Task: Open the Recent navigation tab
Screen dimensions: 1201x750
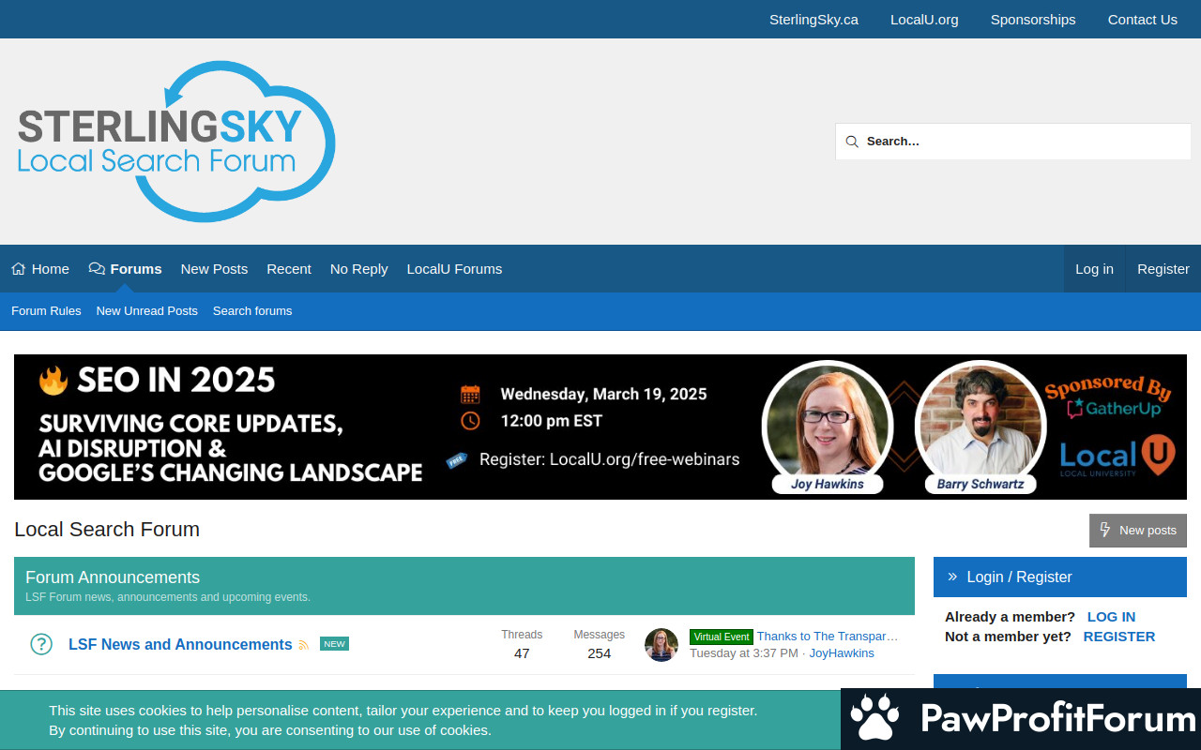Action: click(x=289, y=269)
